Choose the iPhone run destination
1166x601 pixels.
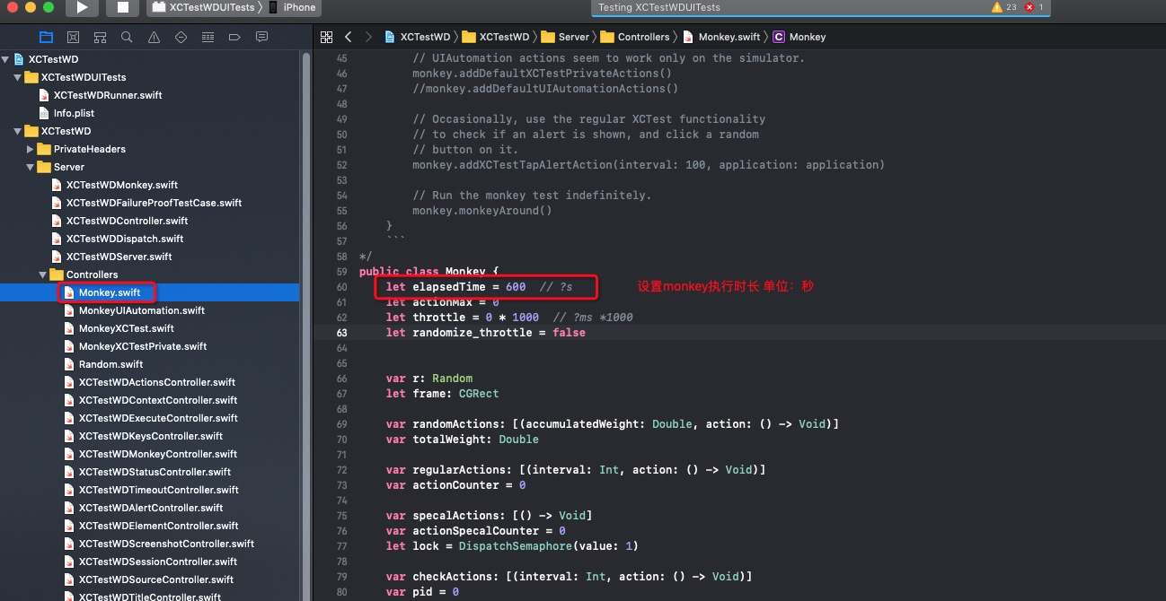coord(293,7)
